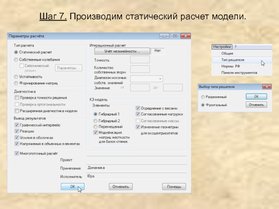Confirm with OK in Параметры расчёта
The image size is (279, 209).
[73, 187]
